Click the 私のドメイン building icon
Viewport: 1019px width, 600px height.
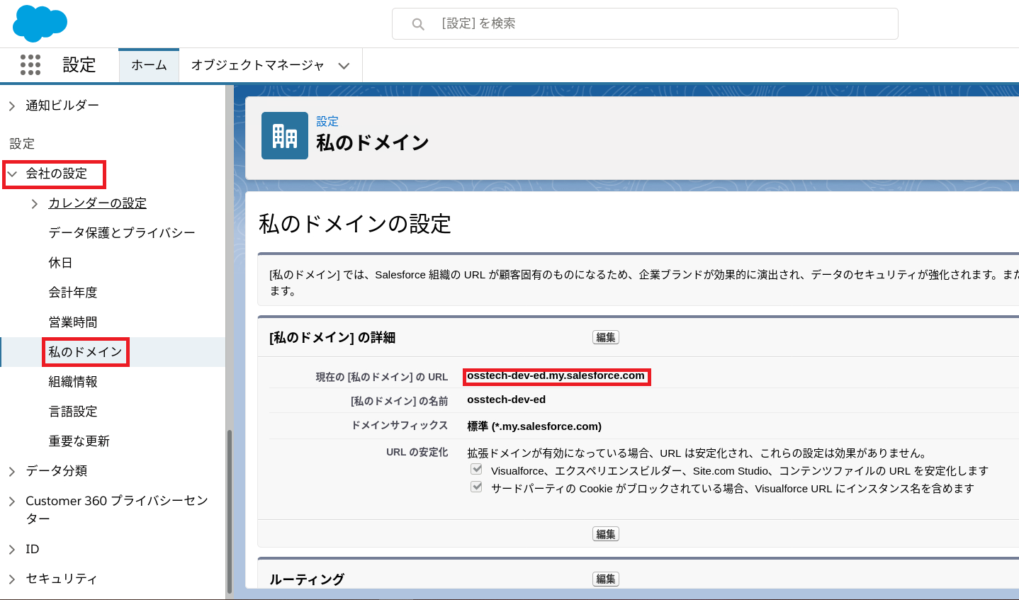(285, 135)
